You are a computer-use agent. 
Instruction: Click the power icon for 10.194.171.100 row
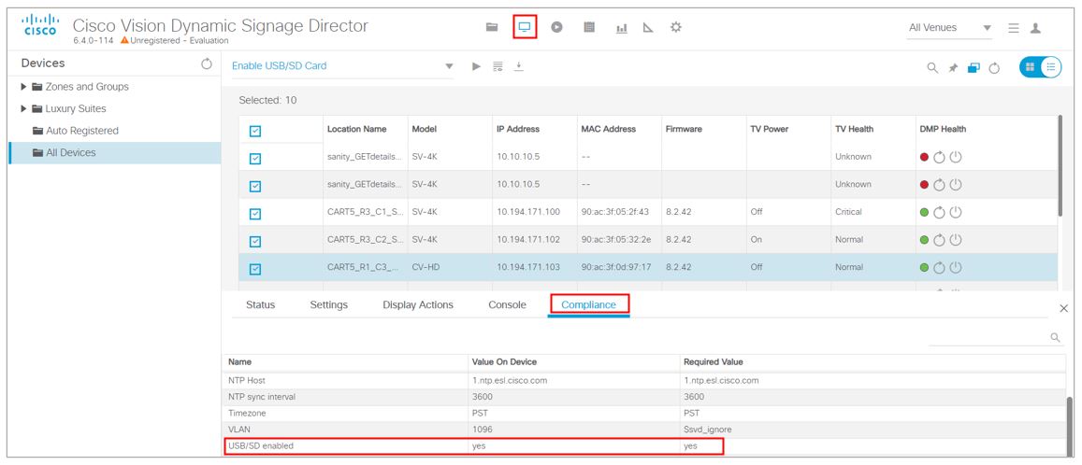pyautogui.click(x=956, y=212)
